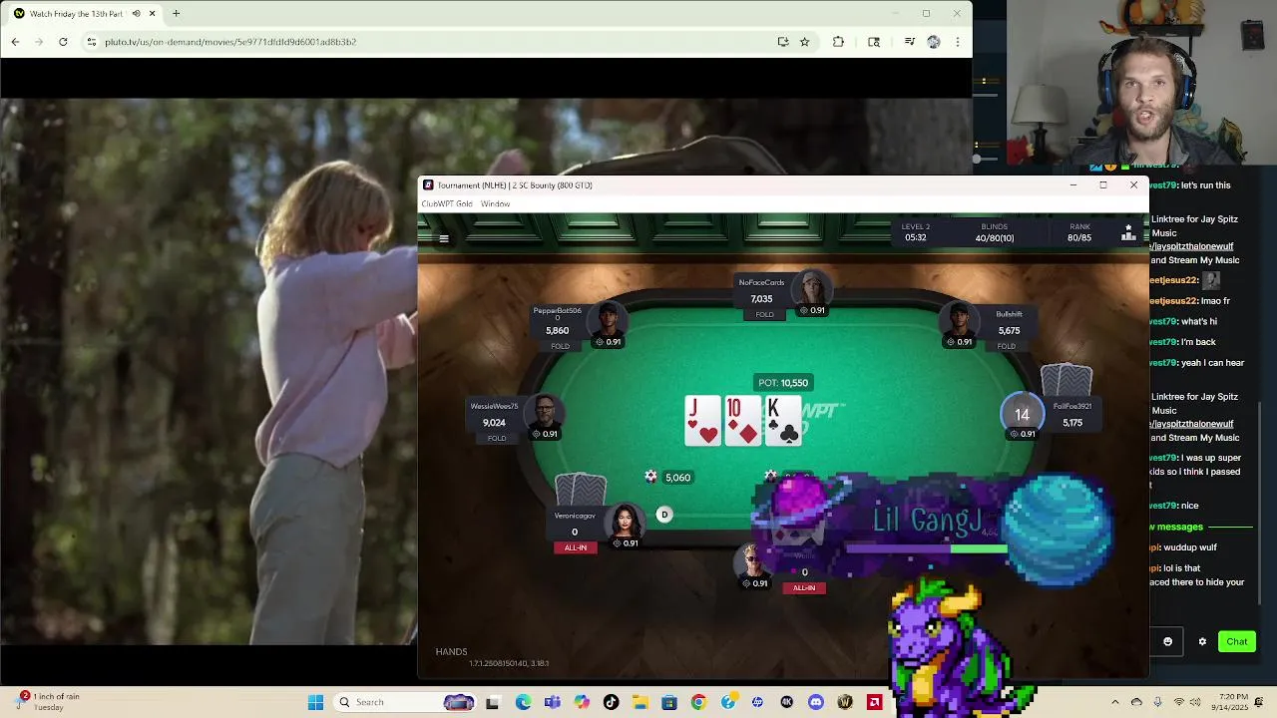1277x718 pixels.
Task: Close the Watch Friday the 13th tab
Action: pos(153,14)
